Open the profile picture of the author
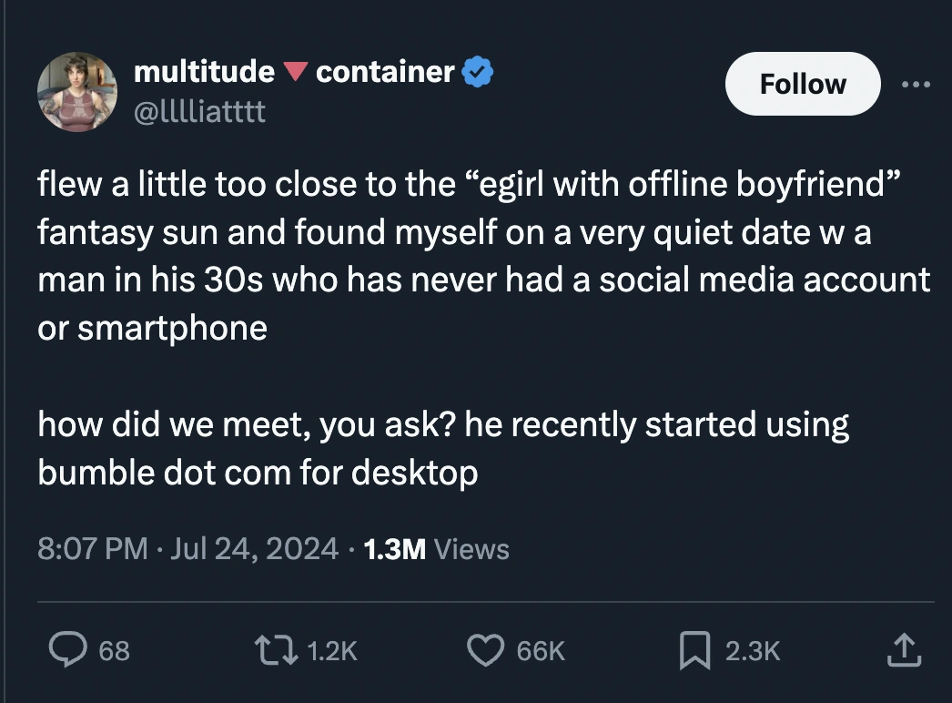 78,92
